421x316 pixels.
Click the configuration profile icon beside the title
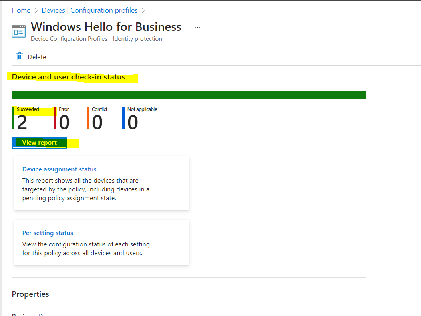(18, 31)
